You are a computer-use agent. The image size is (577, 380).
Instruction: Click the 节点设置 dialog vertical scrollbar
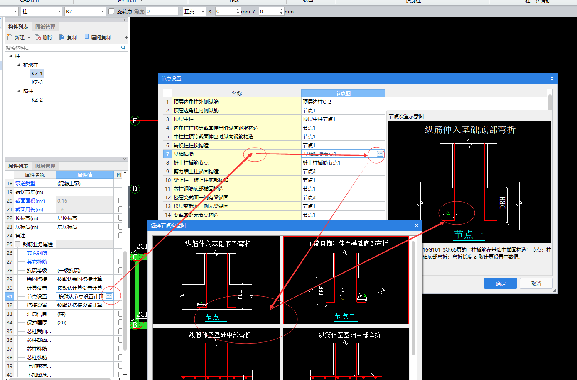click(550, 102)
